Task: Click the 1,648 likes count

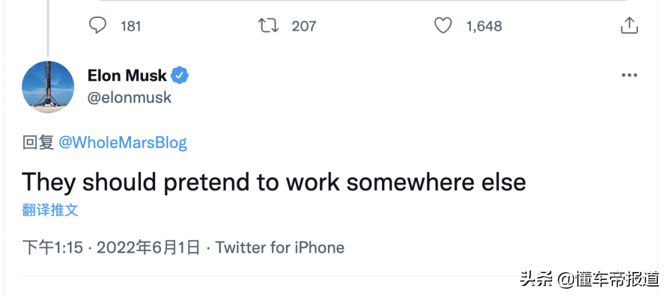Action: [484, 27]
